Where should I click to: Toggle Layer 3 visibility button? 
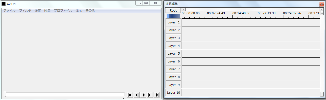(174, 38)
